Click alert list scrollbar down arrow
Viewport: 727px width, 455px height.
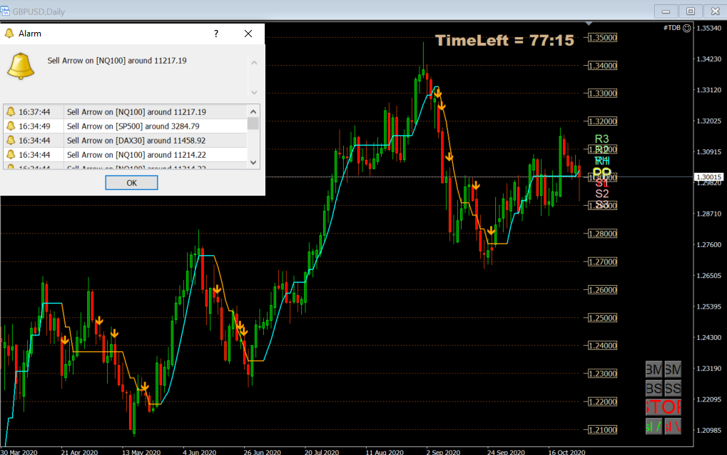253,162
